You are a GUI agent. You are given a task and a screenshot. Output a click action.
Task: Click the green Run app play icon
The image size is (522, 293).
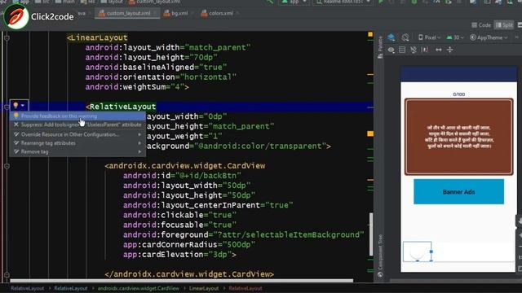click(381, 2)
